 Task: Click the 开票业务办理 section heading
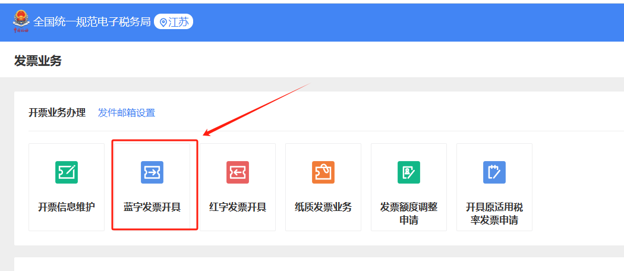click(x=57, y=113)
